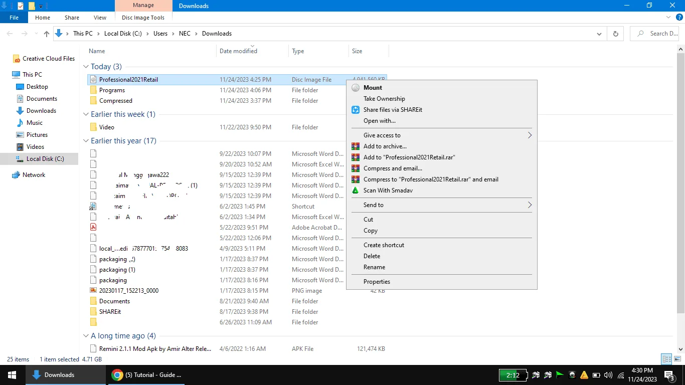
Task: Sort by Size column header
Action: tap(369, 51)
